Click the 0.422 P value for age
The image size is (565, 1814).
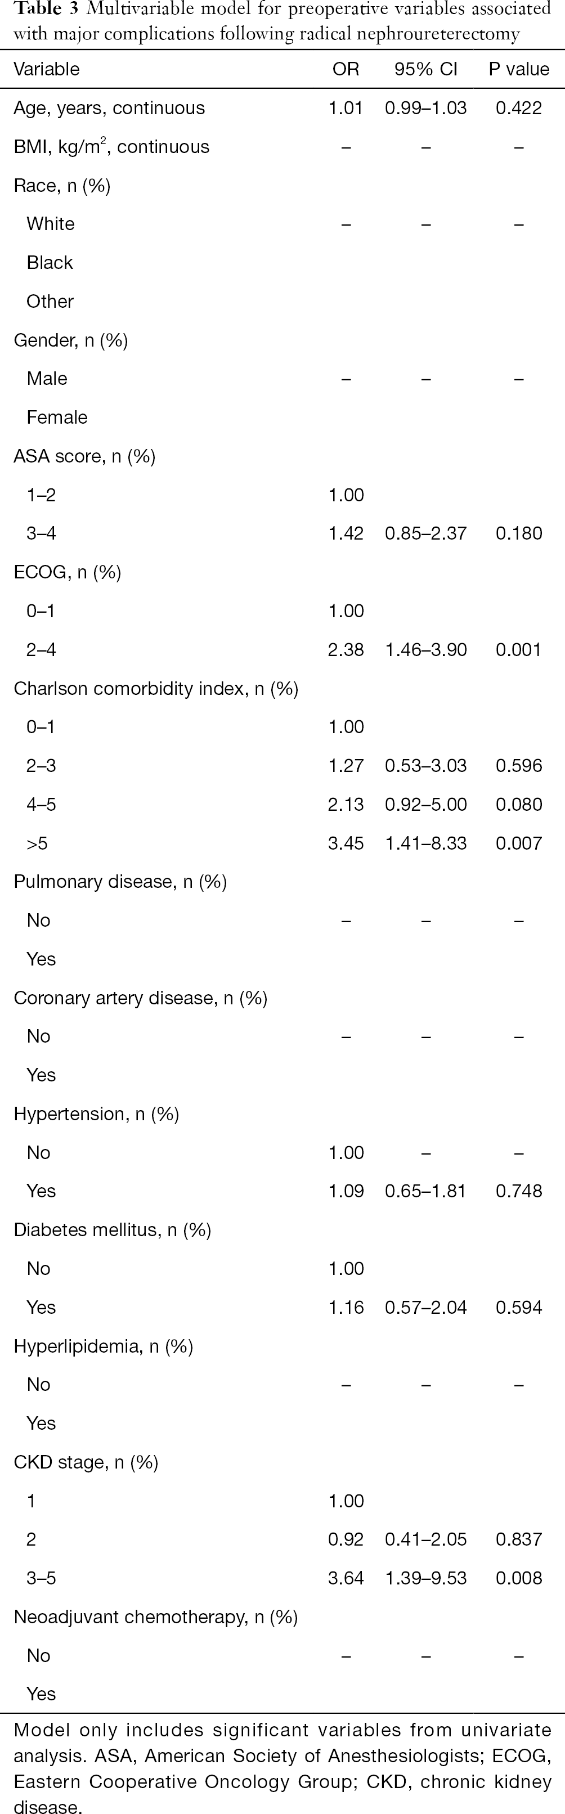pyautogui.click(x=518, y=107)
